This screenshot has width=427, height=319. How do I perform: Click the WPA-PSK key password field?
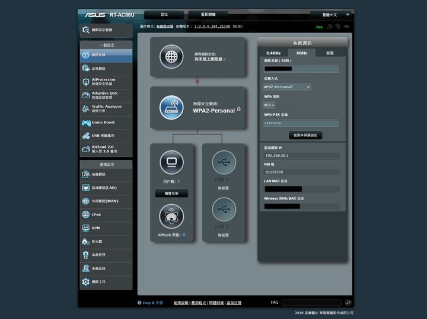pos(301,123)
